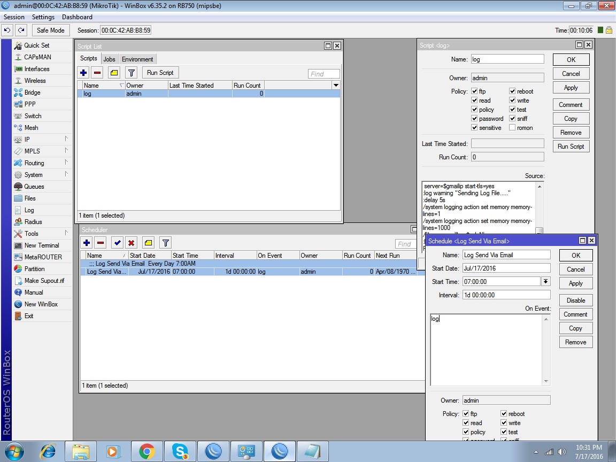Select the Scripts tab
The width and height of the screenshot is (616, 462).
point(89,58)
